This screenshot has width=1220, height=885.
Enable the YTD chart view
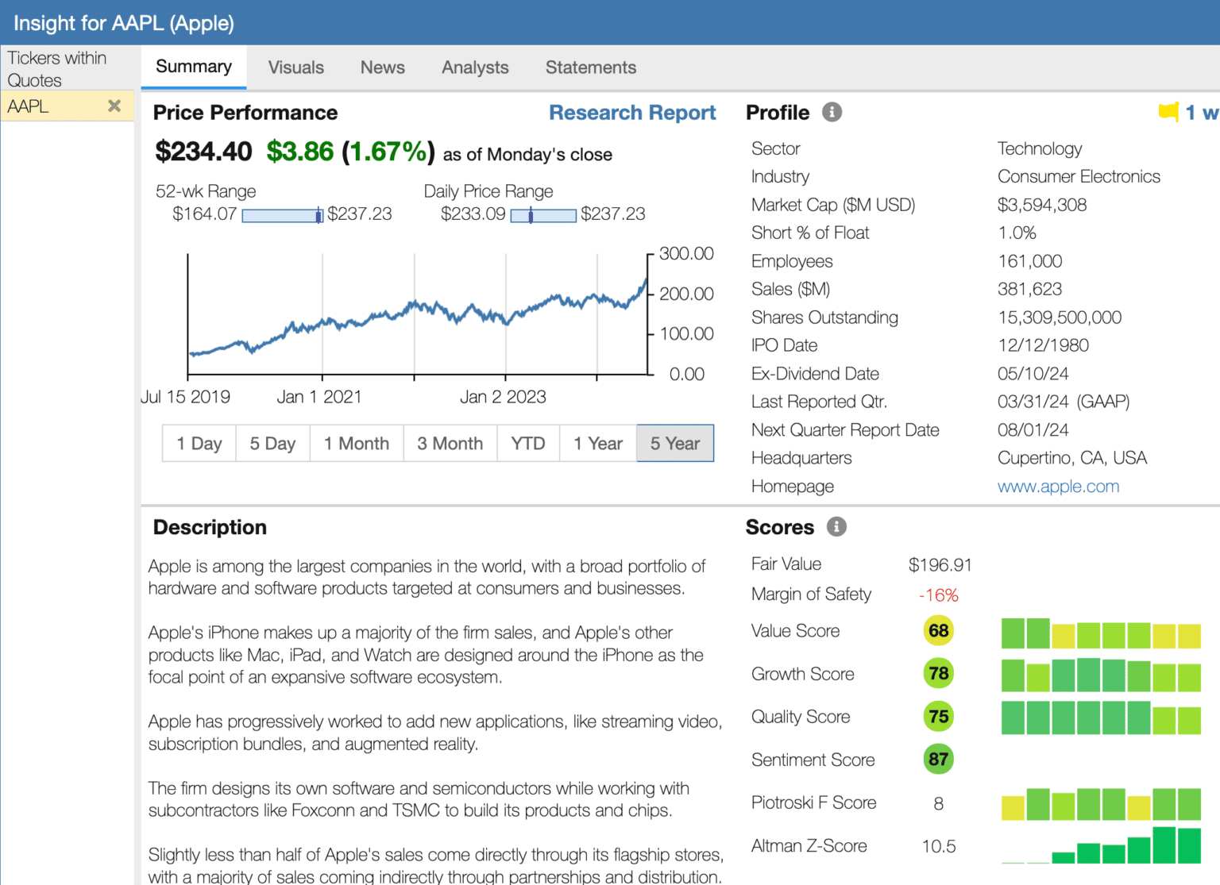click(x=528, y=443)
